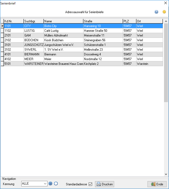Click the PLZ column header
The height and width of the screenshot is (189, 169).
130,21
